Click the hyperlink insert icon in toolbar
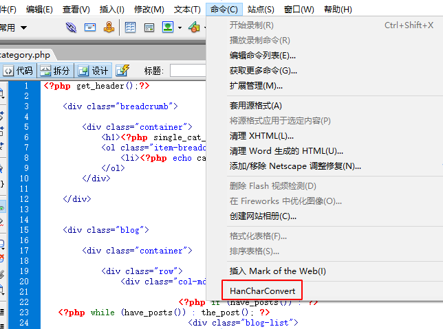443x329 pixels. click(x=71, y=27)
